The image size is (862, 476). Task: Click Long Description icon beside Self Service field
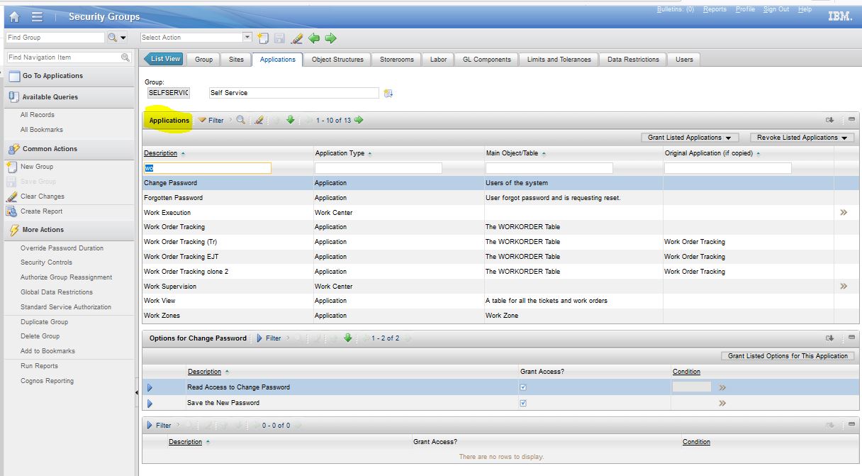coord(388,93)
